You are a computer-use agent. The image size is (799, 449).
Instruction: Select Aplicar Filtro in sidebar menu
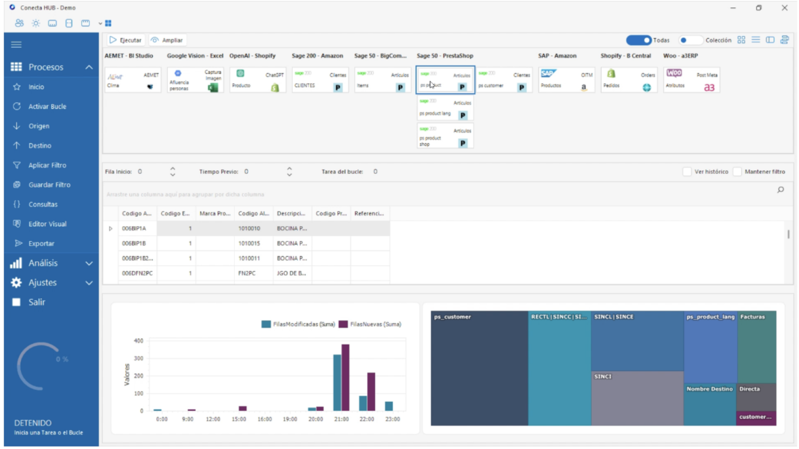pos(47,165)
